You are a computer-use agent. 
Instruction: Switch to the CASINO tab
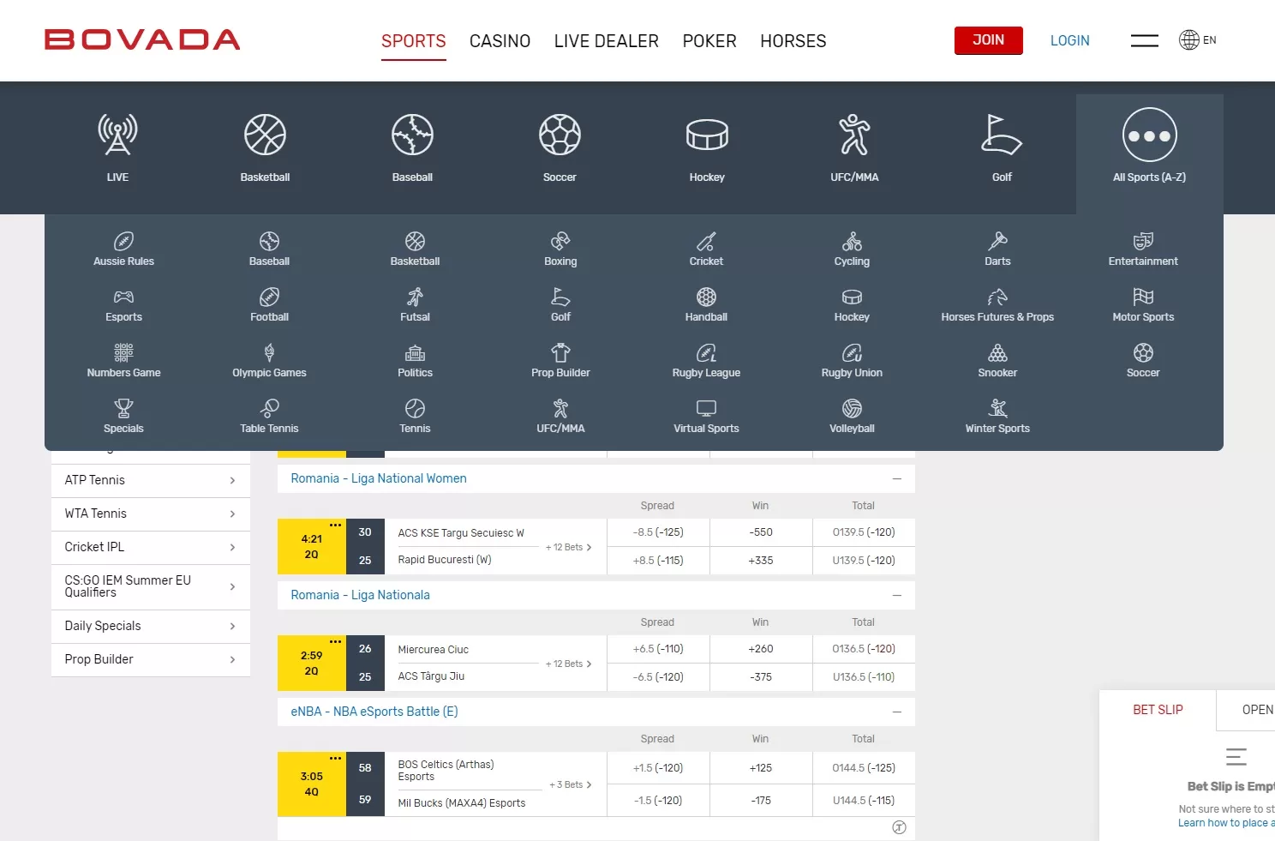[x=500, y=41]
